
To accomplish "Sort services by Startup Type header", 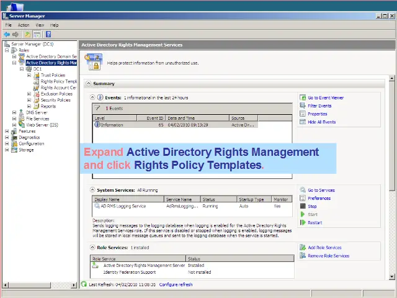I will point(254,199).
